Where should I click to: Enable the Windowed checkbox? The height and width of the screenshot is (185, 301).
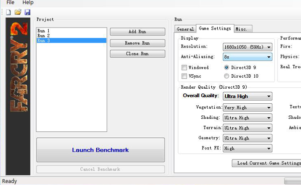pyautogui.click(x=184, y=67)
